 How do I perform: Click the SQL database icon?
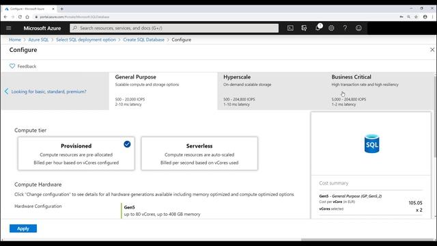pos(371,143)
